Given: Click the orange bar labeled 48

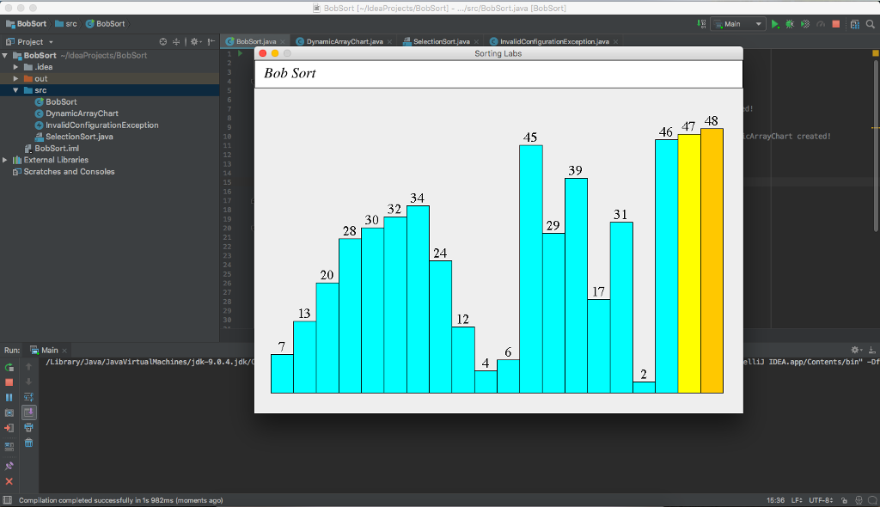Looking at the screenshot, I should point(712,258).
